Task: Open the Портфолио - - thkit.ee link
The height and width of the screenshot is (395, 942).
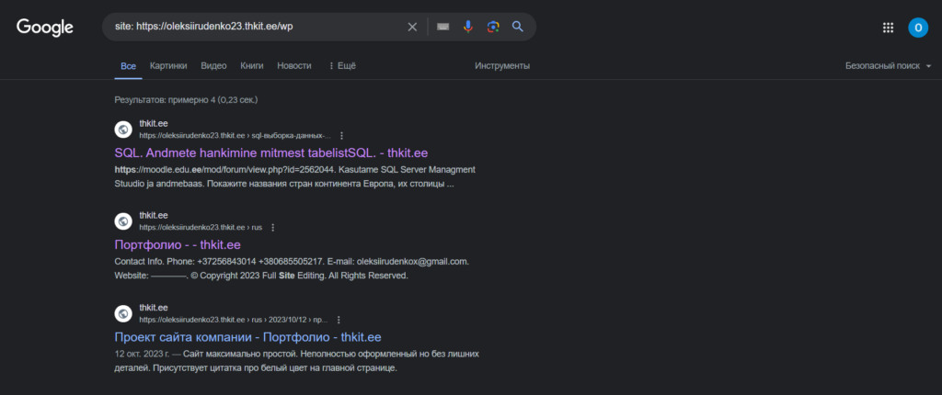Action: tap(178, 244)
